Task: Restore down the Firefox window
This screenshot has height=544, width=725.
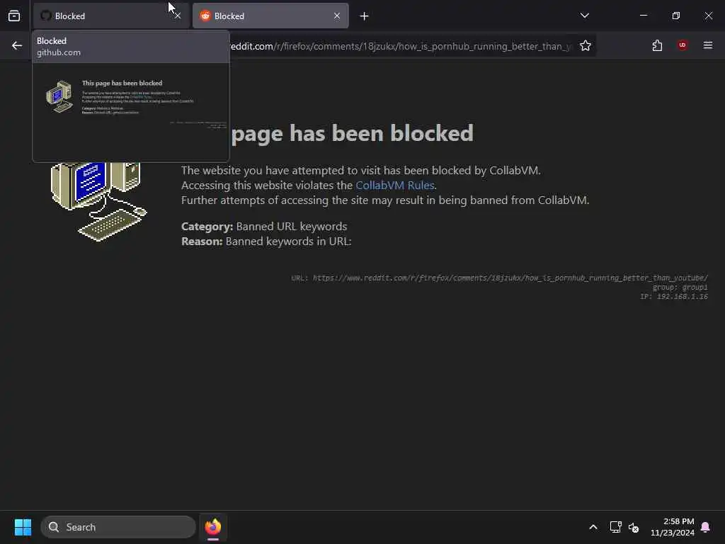Action: [x=676, y=16]
